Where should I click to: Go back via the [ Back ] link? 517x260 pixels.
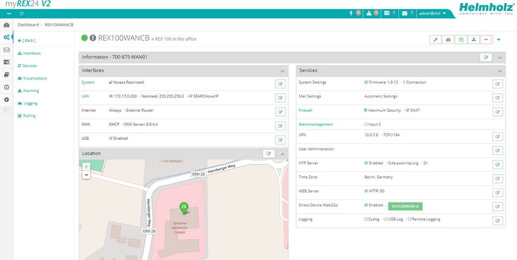27,41
